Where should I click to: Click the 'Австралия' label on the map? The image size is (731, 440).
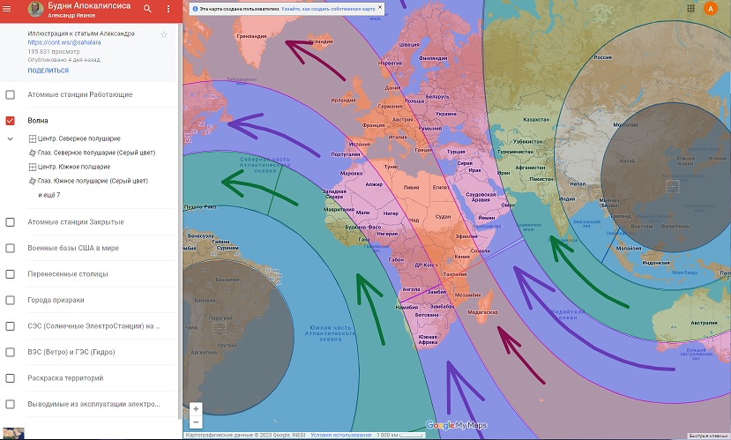coord(704,323)
